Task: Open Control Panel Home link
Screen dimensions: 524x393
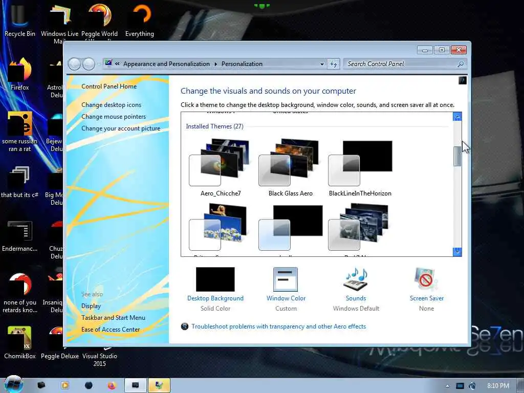Action: pos(109,86)
